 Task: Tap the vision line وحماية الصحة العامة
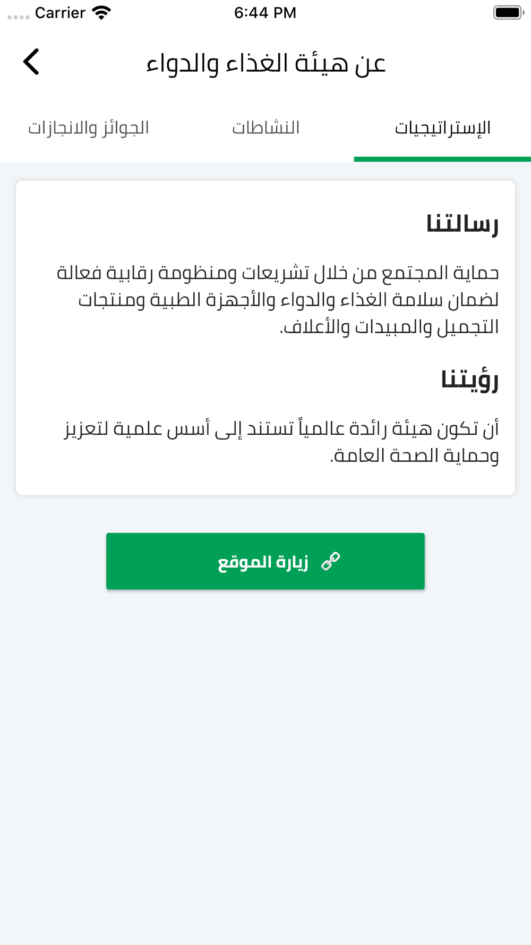(x=414, y=456)
